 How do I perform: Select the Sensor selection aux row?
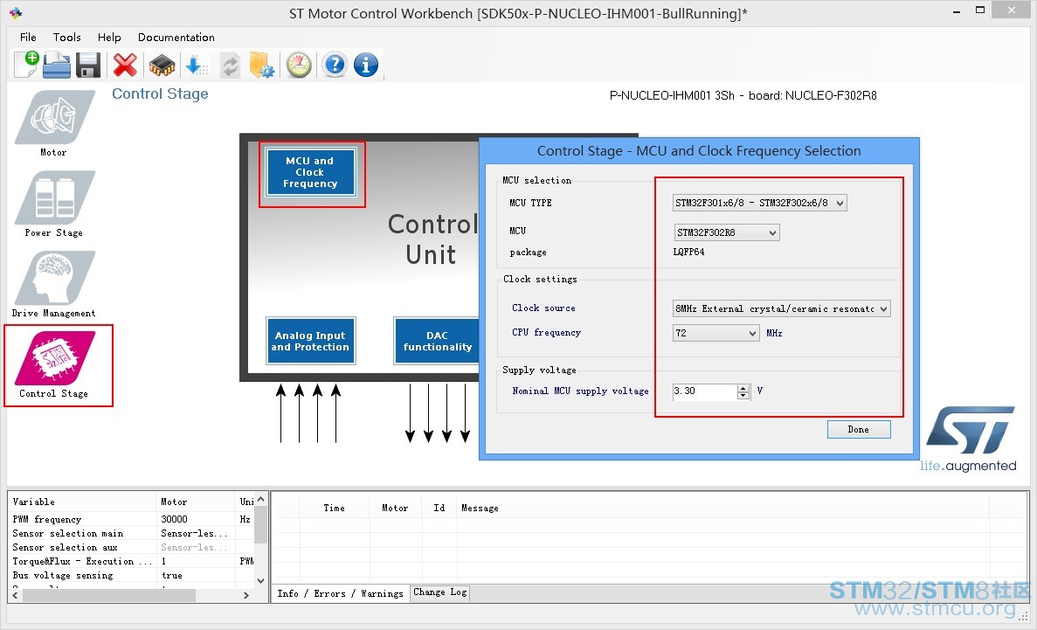pos(131,547)
